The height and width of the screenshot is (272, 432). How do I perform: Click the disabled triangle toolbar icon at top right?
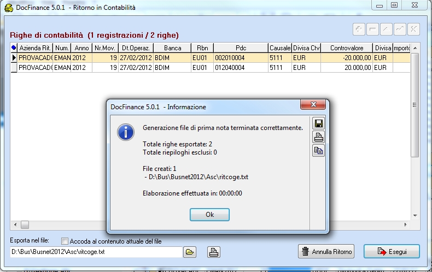386,29
